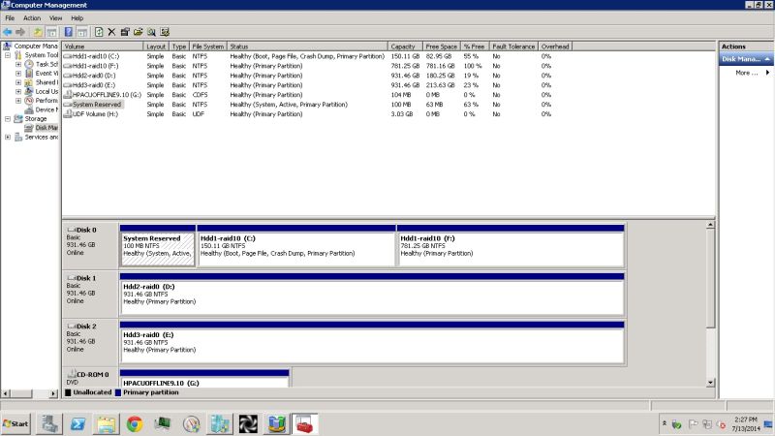Click the Up one level folder icon
Image resolution: width=775 pixels, height=436 pixels.
point(38,32)
